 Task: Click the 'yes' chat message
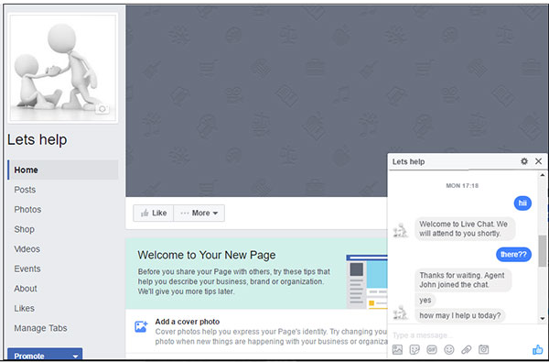coord(425,300)
